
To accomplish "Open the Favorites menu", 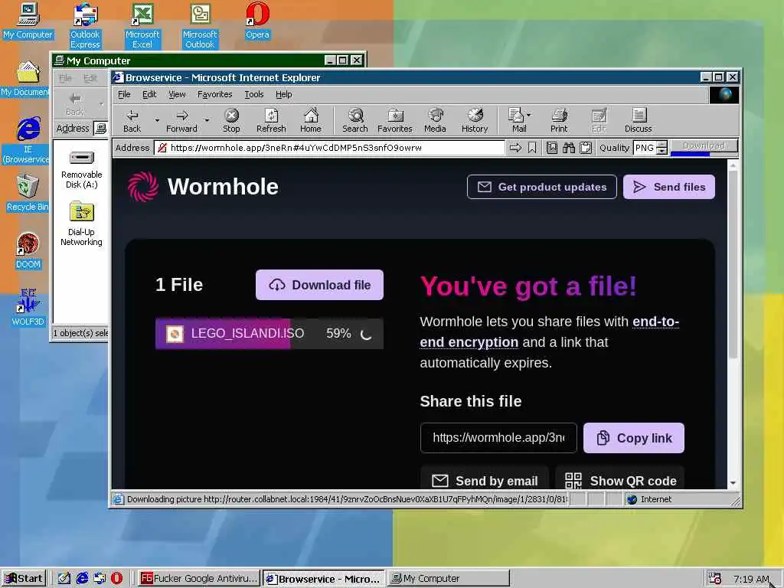I will pyautogui.click(x=214, y=94).
